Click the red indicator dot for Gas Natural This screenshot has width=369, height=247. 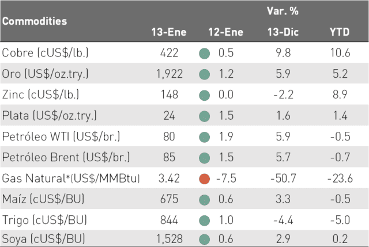[x=204, y=179]
